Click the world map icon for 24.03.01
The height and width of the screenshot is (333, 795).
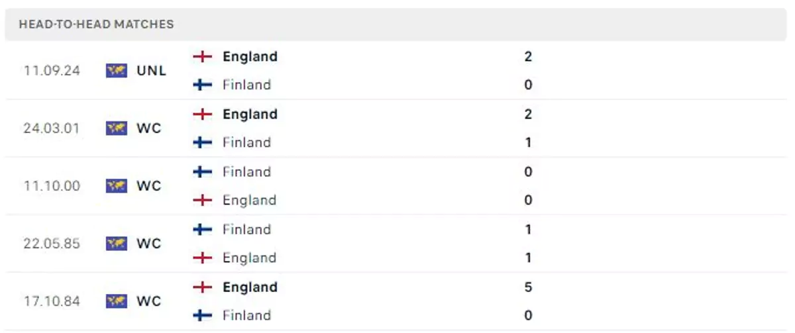click(x=116, y=128)
